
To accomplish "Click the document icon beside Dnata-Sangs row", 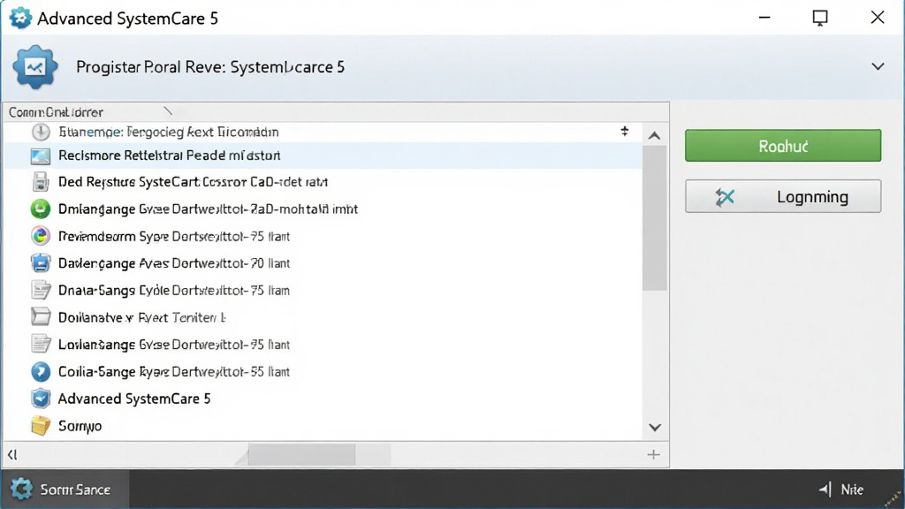I will coord(41,290).
